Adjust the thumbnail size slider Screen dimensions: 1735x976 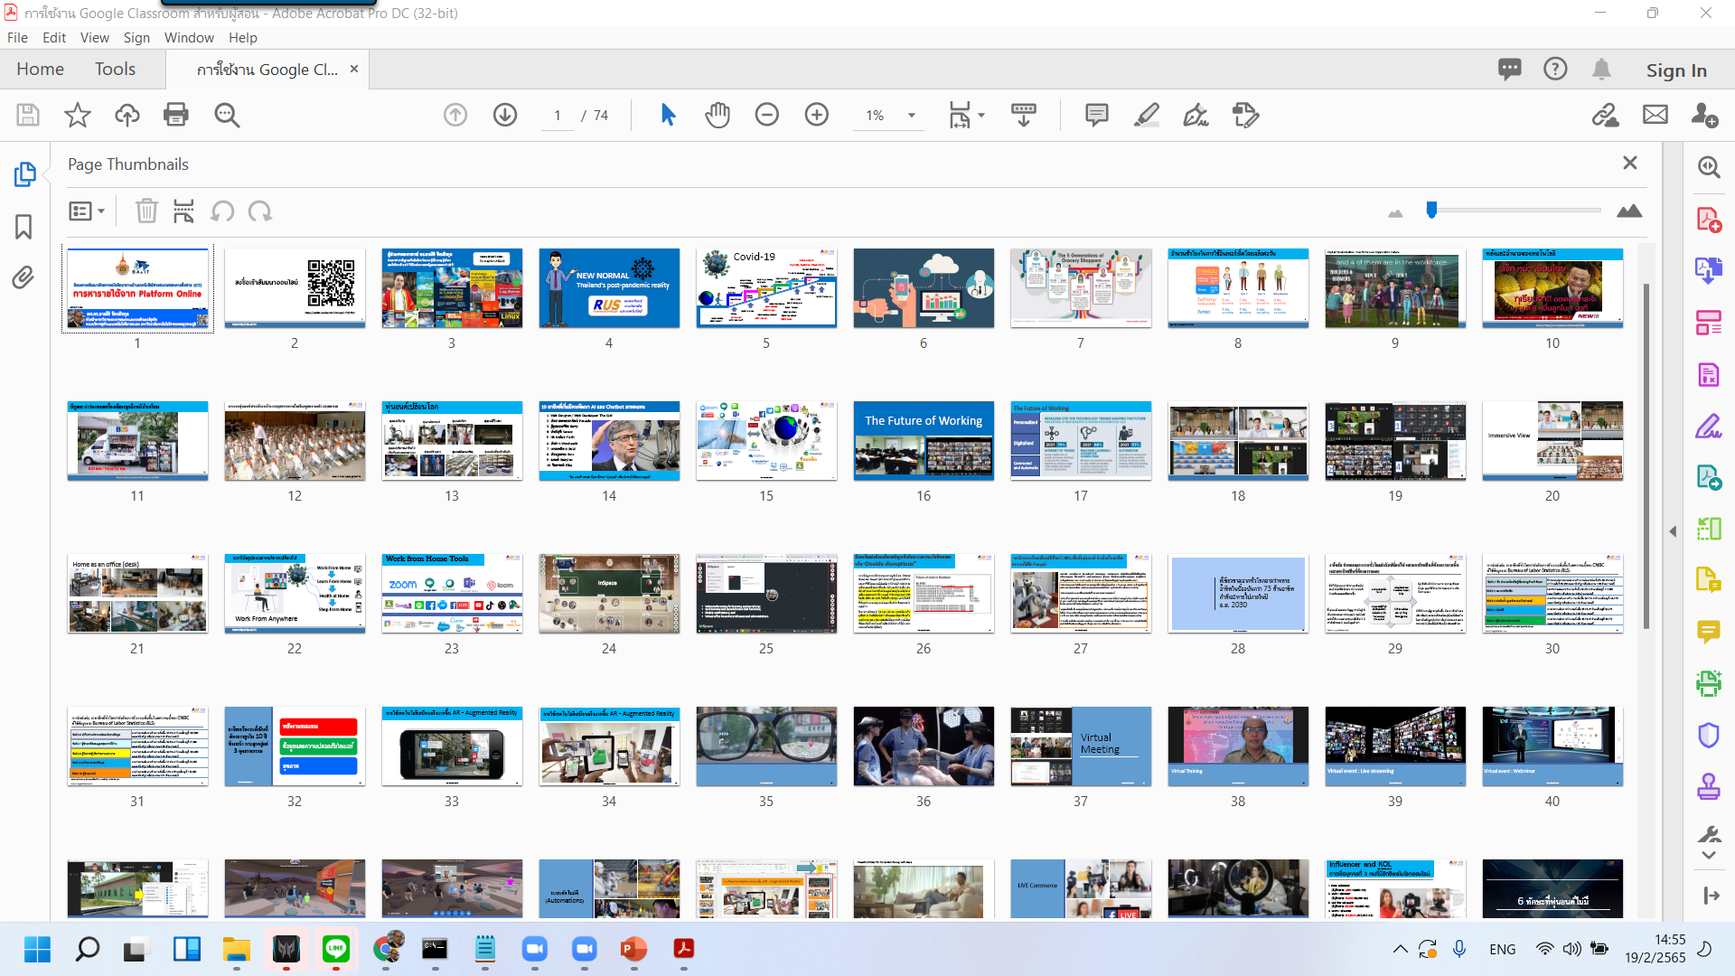point(1432,210)
